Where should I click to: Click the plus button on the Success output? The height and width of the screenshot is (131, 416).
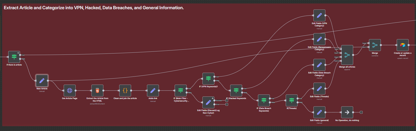pos(227,101)
